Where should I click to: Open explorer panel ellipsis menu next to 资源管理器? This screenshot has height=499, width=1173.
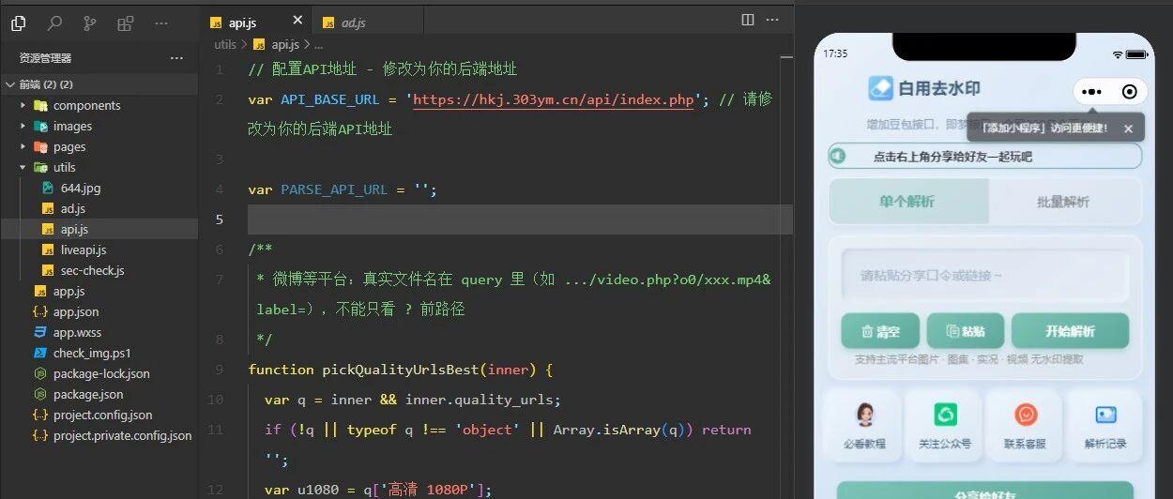tap(176, 58)
